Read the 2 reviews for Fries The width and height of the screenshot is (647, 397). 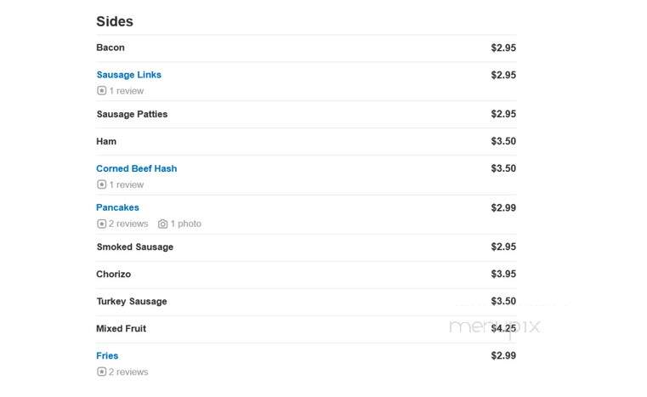point(128,371)
